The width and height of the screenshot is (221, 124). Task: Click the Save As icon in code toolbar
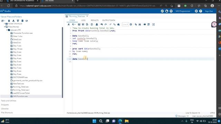click(x=83, y=24)
